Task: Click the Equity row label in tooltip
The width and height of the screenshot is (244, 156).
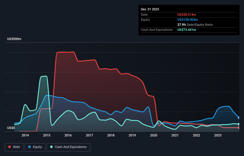Action: coord(145,20)
